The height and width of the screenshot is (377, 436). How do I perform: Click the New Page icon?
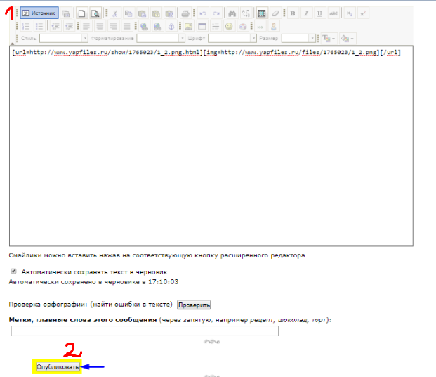pos(81,13)
